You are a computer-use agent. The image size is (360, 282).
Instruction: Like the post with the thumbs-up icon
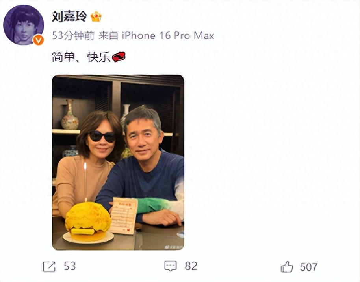[287, 267]
